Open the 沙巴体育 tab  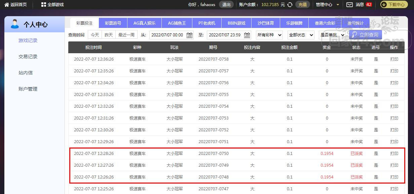point(266,23)
